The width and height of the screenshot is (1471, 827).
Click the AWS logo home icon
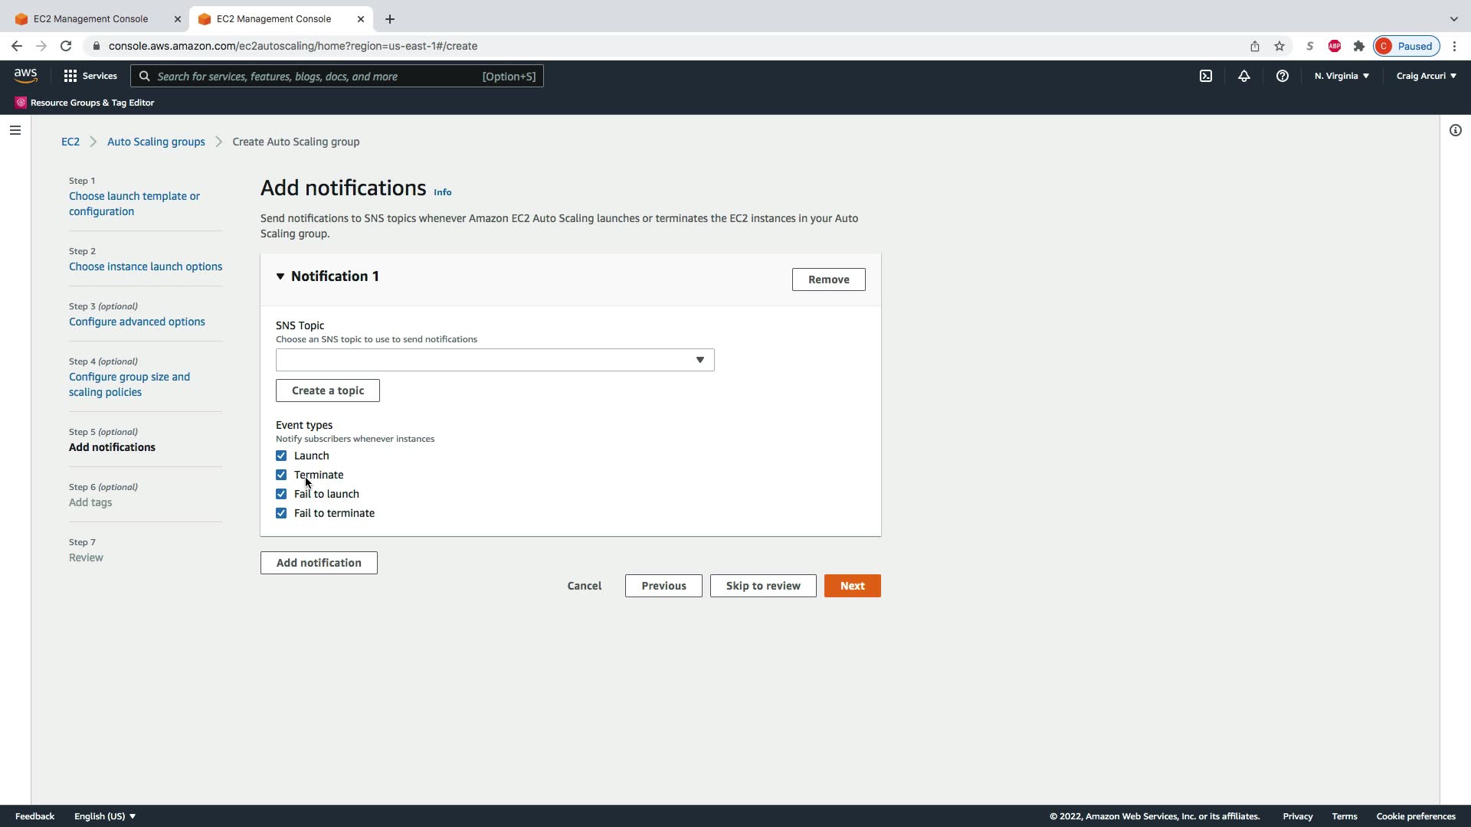click(25, 75)
